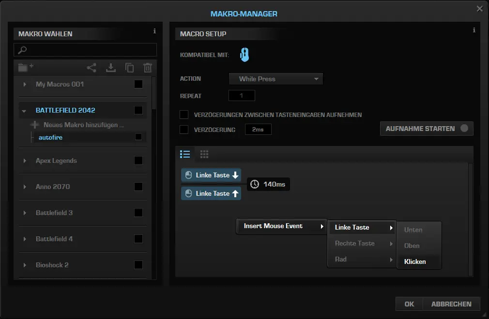Screen dimensions: 489x319
Task: Click the search magnifier icon
Action: [x=22, y=50]
